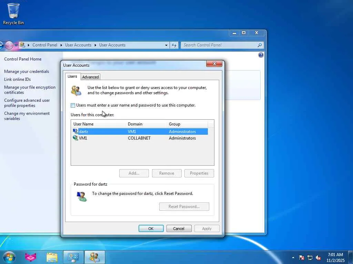The height and width of the screenshot is (264, 353).
Task: Expand the arrow after Control Panel breadcrumb
Action: [x=61, y=45]
